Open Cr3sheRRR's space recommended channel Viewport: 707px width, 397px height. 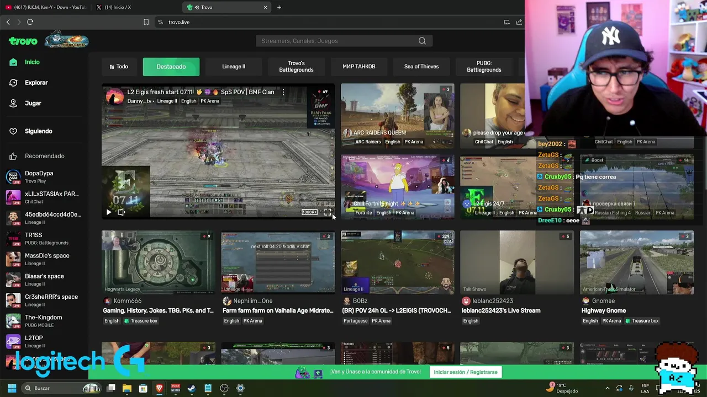point(44,300)
